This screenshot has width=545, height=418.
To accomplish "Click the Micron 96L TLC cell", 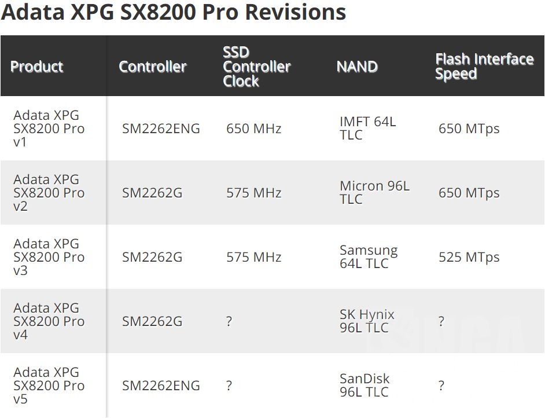I will 374,193.
